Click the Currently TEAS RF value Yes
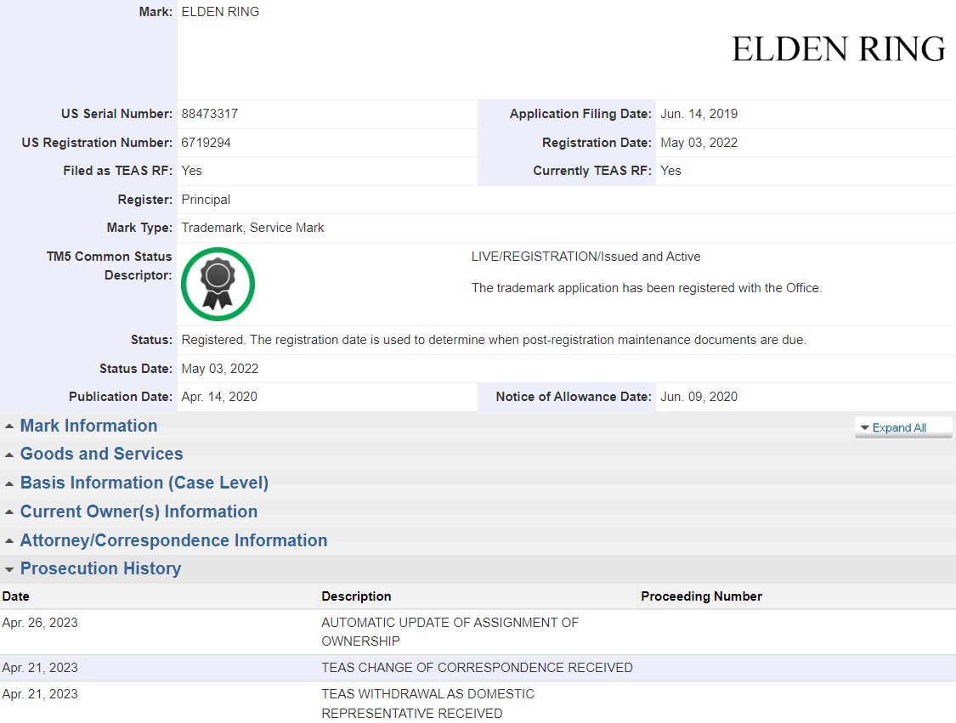This screenshot has width=956, height=723. [670, 172]
